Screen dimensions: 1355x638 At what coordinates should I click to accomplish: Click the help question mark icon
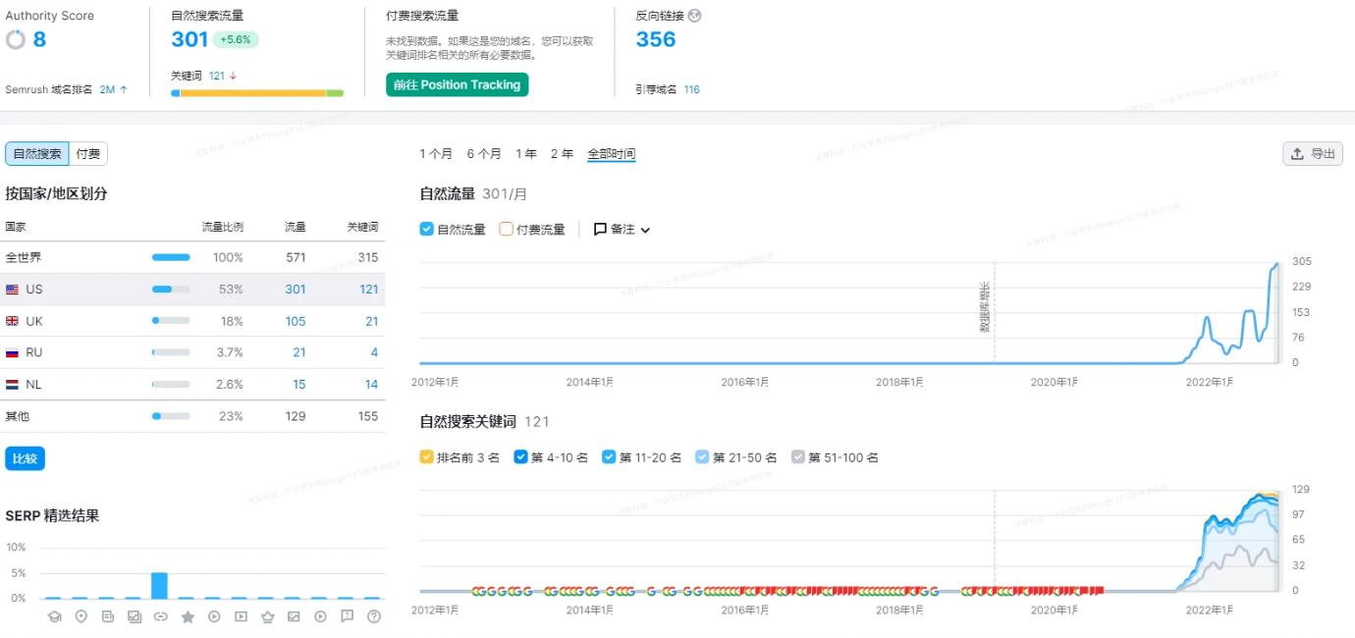tap(373, 617)
